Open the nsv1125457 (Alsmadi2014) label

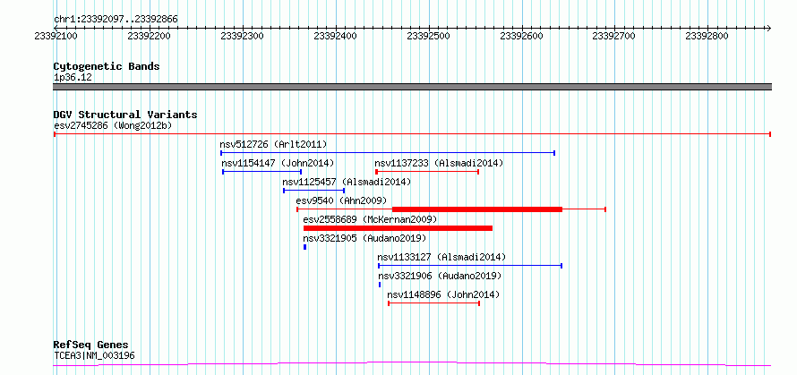click(x=347, y=182)
